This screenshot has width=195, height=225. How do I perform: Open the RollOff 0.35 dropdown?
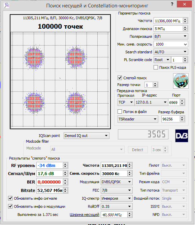click(x=117, y=206)
